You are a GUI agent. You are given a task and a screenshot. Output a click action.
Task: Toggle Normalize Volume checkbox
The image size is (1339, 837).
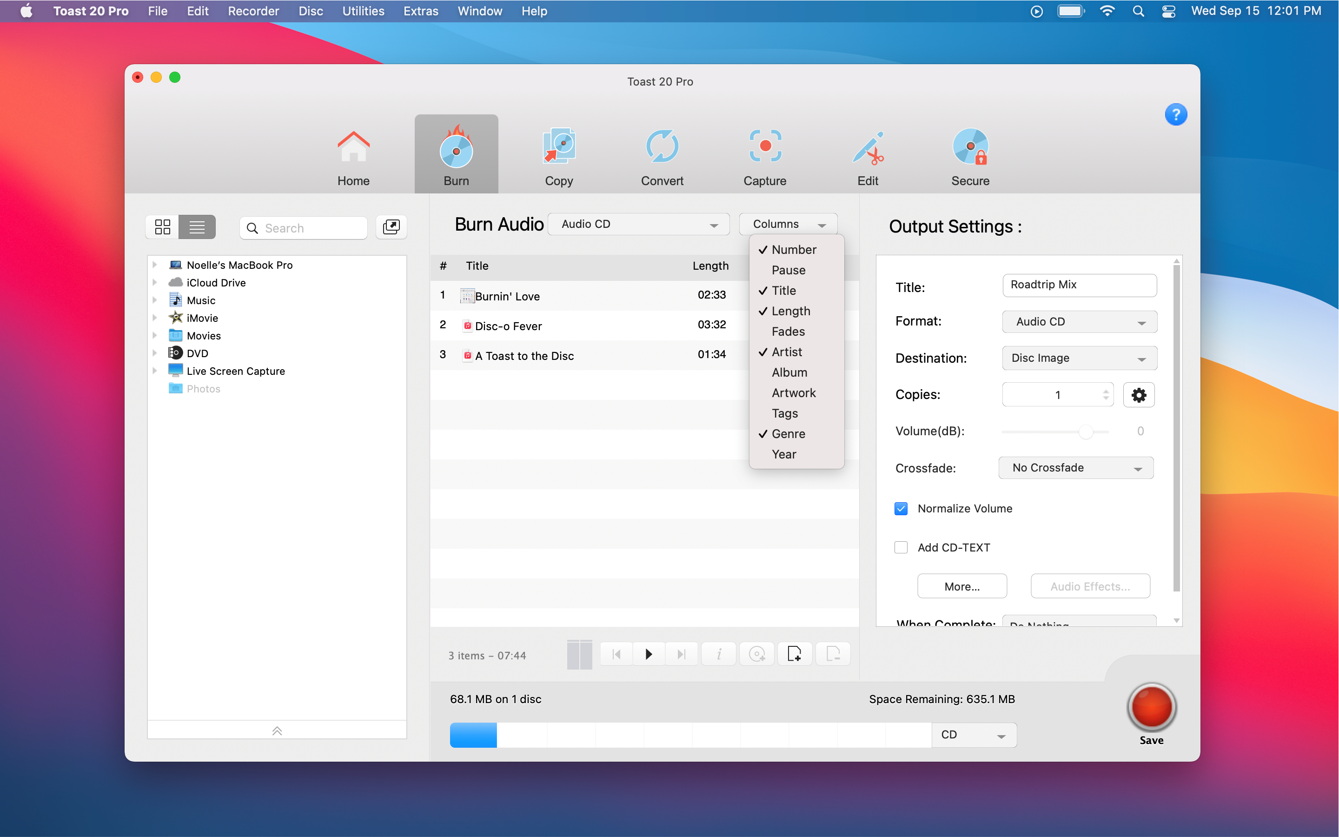[x=901, y=508]
